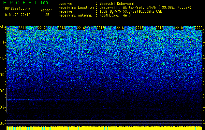
Task: Click the kHz axis unit label
Action: point(3,26)
